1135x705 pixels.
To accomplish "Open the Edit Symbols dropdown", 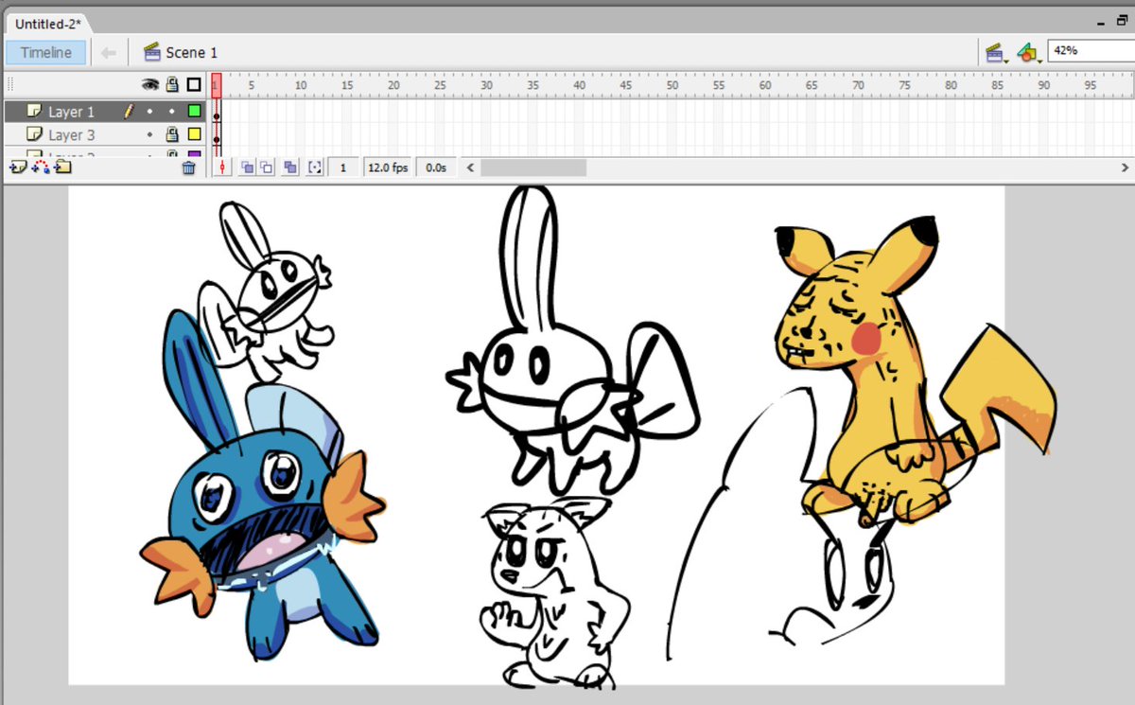I will click(1028, 53).
